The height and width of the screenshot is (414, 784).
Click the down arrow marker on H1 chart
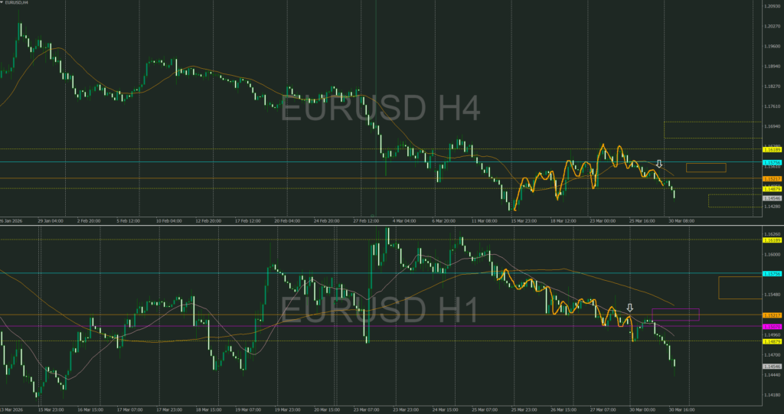629,308
